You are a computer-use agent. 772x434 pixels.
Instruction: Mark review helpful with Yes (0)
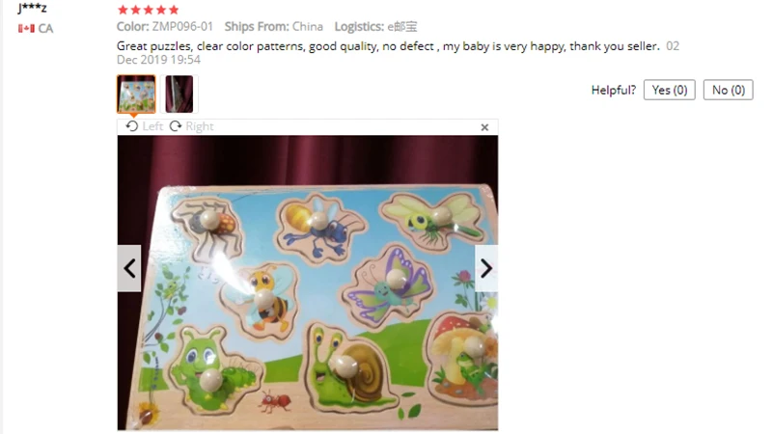click(x=669, y=90)
